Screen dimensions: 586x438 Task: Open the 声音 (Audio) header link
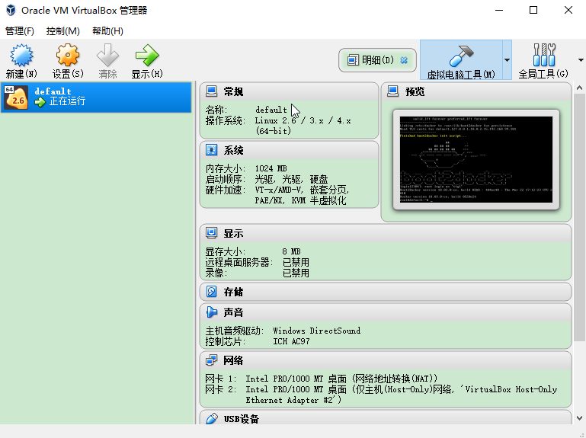coord(234,312)
